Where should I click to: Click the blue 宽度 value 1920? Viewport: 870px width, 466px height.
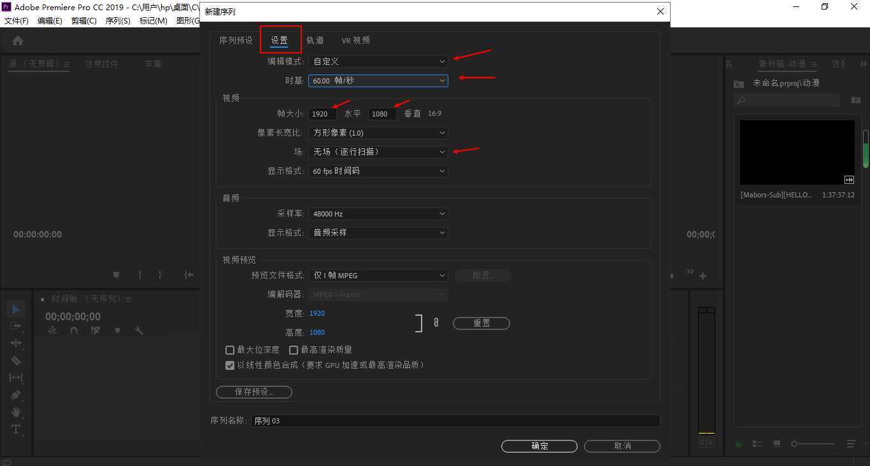(317, 313)
